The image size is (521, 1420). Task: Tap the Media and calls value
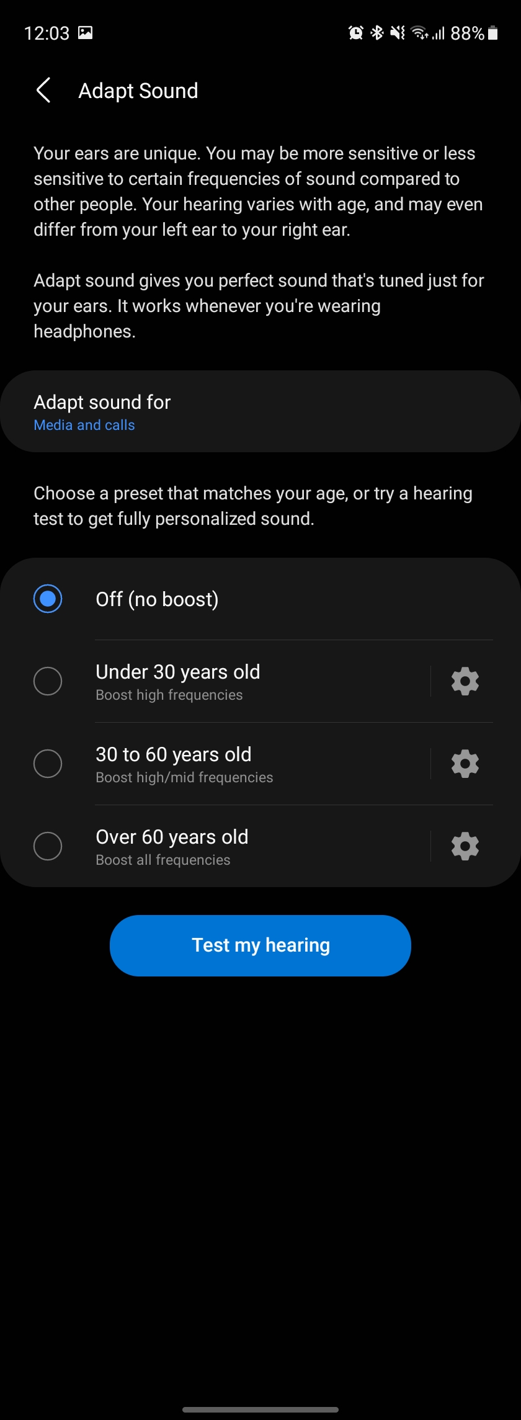(x=84, y=426)
